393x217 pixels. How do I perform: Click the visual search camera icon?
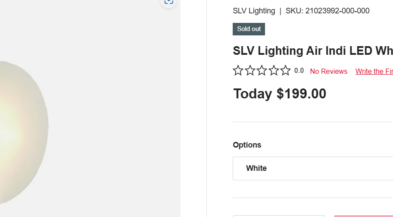tap(168, 1)
